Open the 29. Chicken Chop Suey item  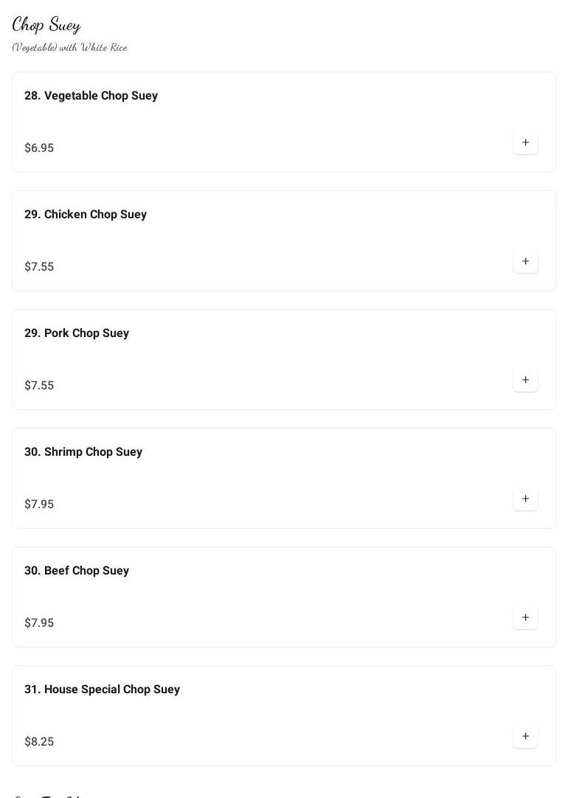86,215
